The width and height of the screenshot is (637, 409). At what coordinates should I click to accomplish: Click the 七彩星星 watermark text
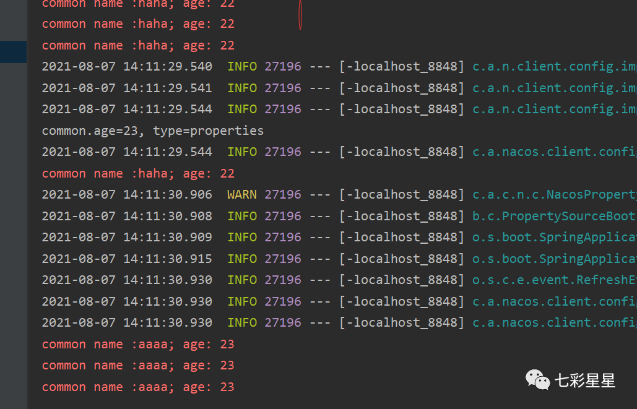pyautogui.click(x=585, y=381)
